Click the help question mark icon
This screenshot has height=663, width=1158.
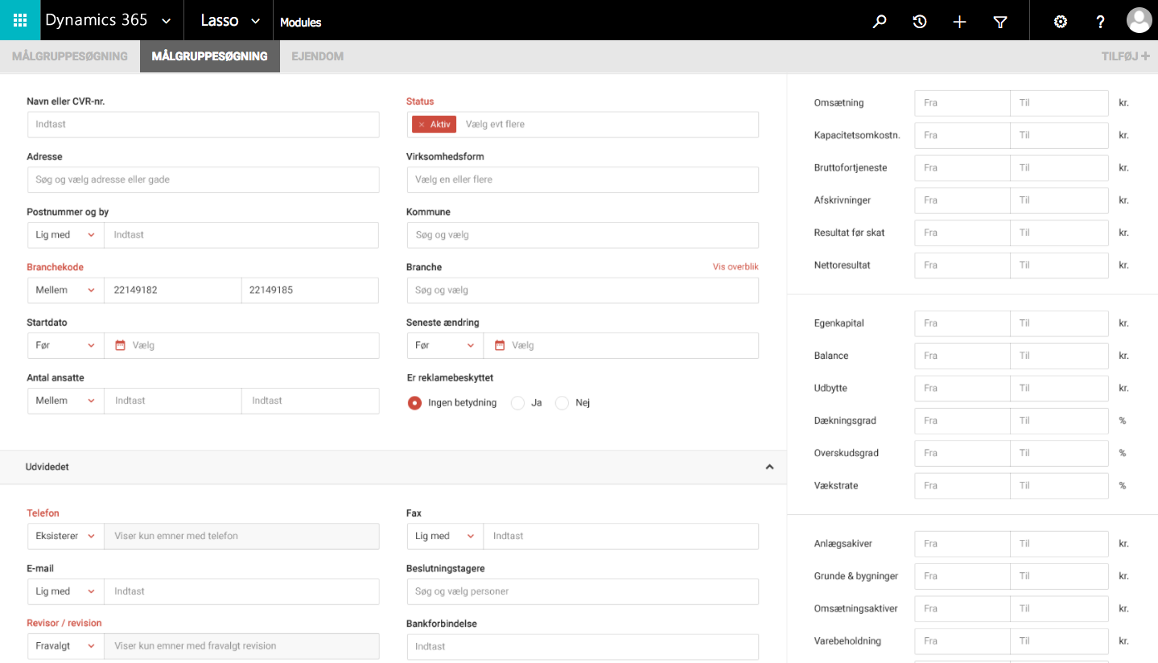(1101, 22)
